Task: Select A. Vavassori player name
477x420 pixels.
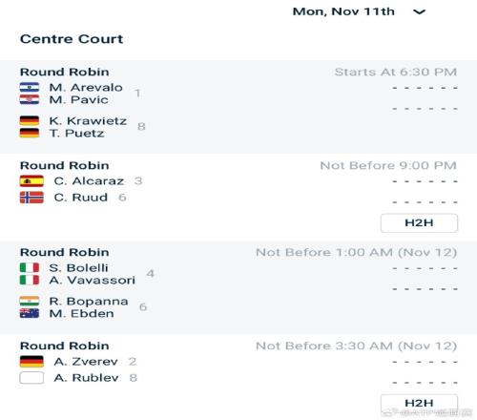Action: [93, 280]
